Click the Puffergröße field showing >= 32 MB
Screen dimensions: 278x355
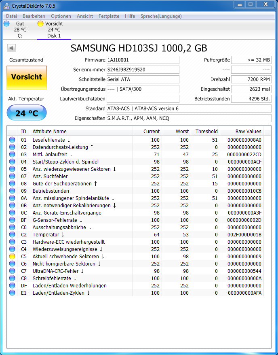251,60
